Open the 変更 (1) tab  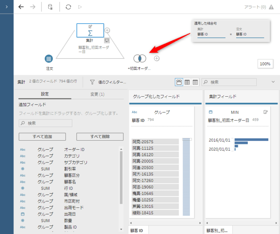tap(97, 94)
